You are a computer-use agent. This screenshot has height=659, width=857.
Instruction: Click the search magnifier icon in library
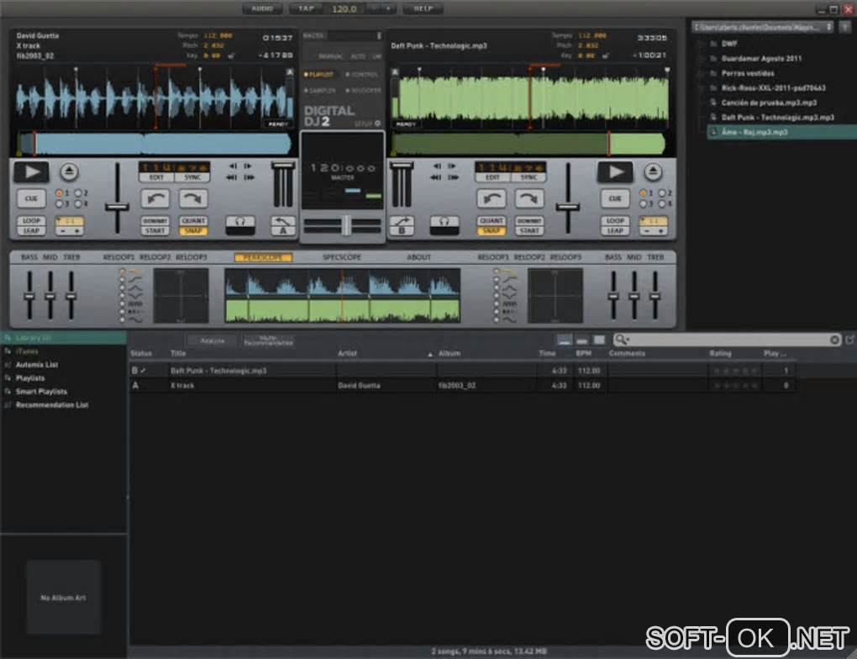[x=621, y=340]
